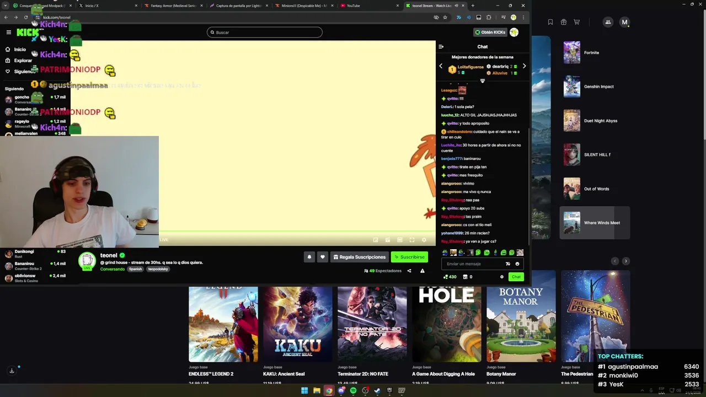Toggle notification bell for teonel

point(309,257)
